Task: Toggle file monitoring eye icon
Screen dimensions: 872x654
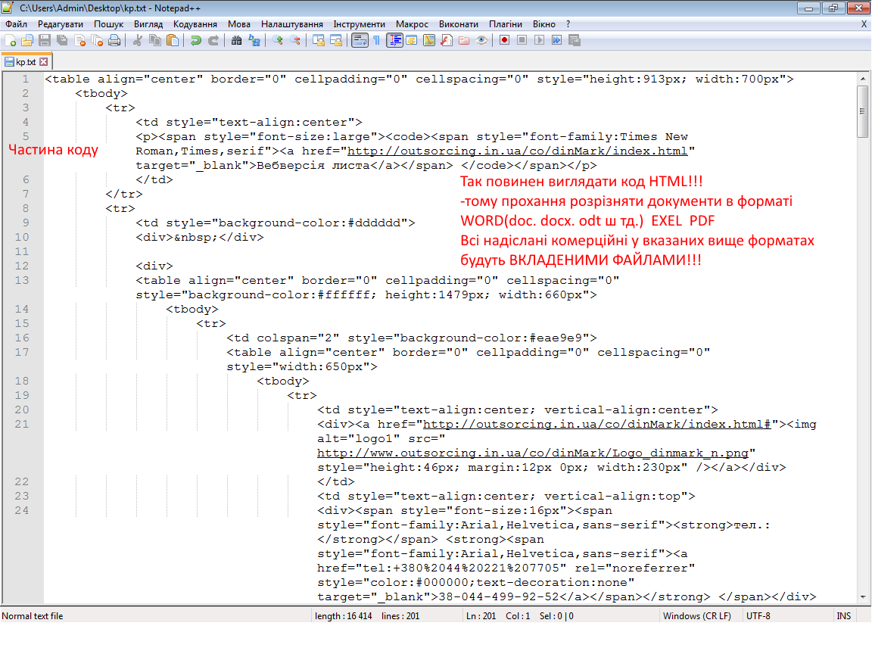Action: [481, 41]
